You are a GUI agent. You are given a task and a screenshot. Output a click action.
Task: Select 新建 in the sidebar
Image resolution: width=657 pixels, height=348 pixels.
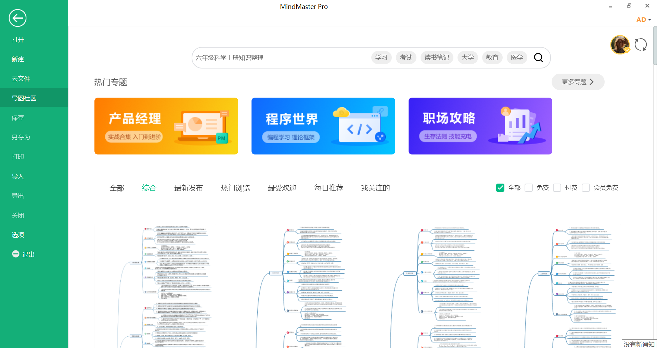click(x=18, y=59)
